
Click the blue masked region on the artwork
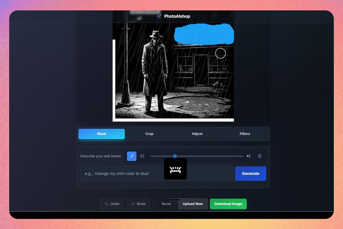tap(203, 34)
